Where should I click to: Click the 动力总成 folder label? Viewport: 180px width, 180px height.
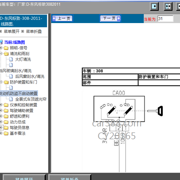[18, 122]
